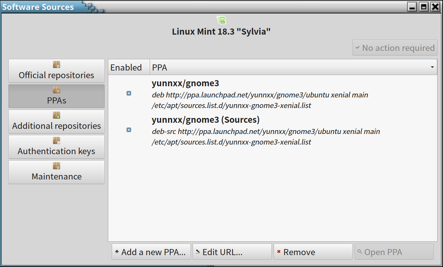Click the Maintenance package icon
Viewport: 443px width, 267px height.
[x=57, y=166]
